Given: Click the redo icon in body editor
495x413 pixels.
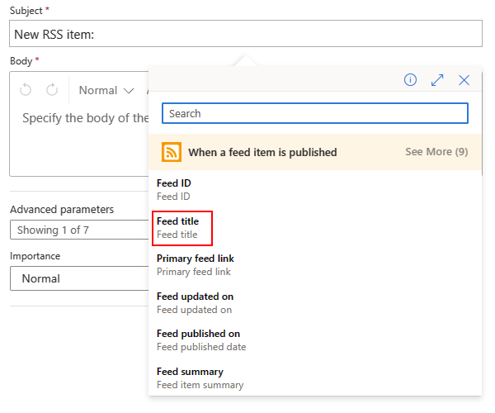Looking at the screenshot, I should [52, 90].
